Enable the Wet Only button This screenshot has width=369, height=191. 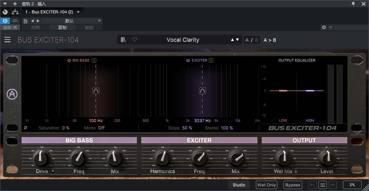pyautogui.click(x=267, y=185)
